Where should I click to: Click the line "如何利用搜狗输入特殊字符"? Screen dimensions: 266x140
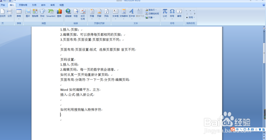click(81, 110)
